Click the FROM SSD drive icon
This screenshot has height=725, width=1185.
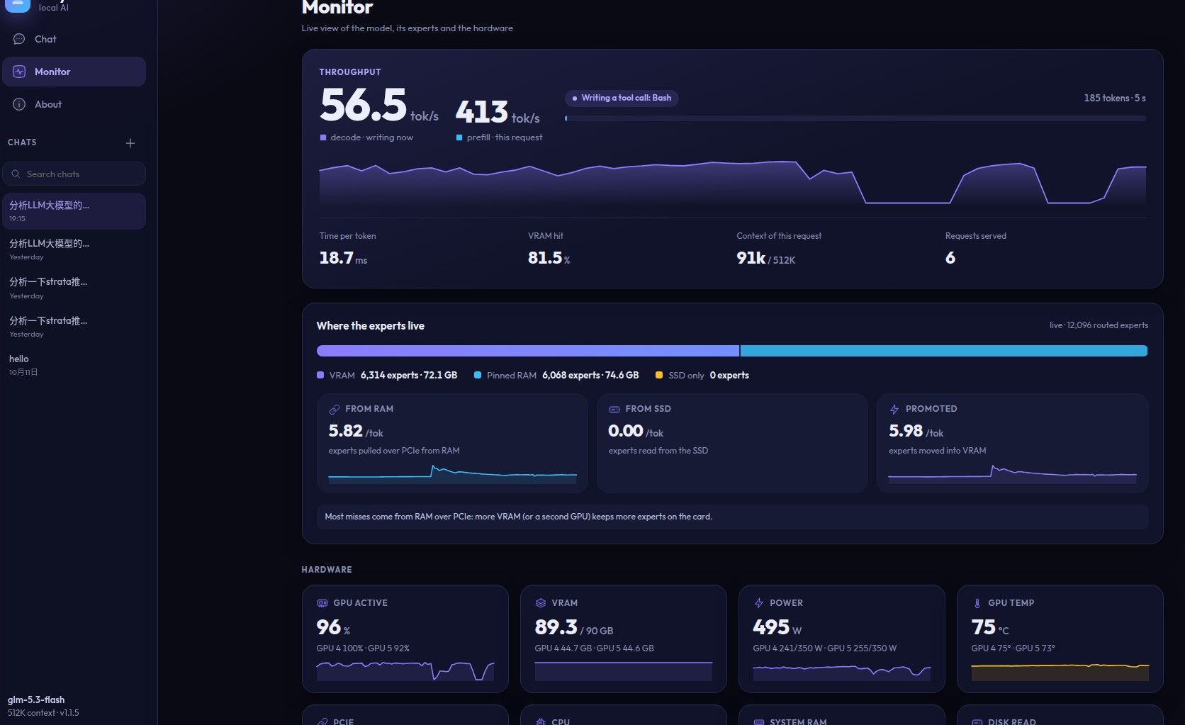614,410
